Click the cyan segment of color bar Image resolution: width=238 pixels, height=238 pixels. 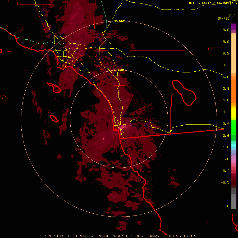(234, 145)
